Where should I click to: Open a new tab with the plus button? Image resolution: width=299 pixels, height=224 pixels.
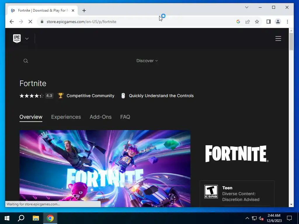click(x=84, y=10)
